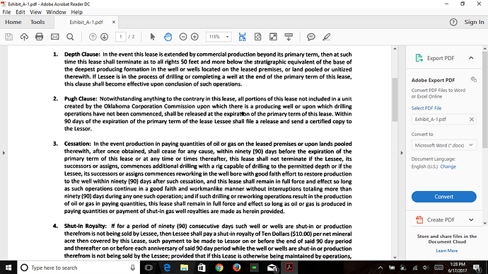The height and width of the screenshot is (274, 488).
Task: Expand the Create PDF section
Action: pyautogui.click(x=471, y=219)
